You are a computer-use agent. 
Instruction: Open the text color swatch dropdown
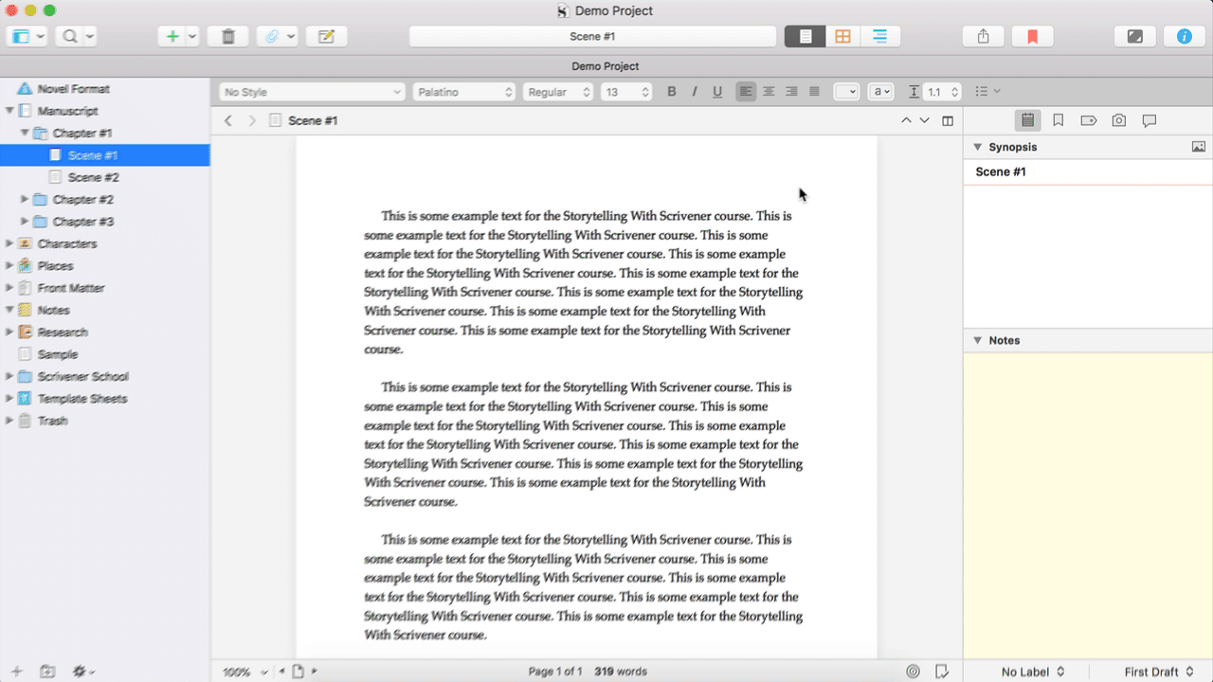(846, 92)
